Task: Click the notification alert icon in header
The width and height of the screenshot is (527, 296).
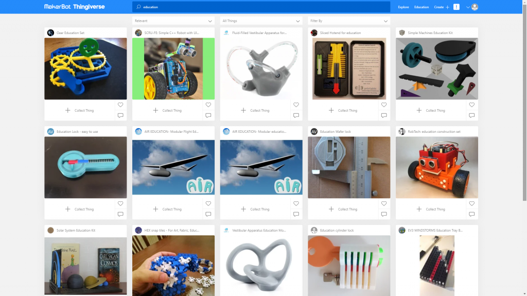Action: pos(456,7)
